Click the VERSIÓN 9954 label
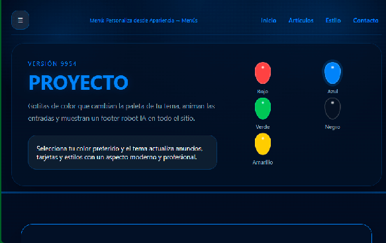This screenshot has width=386, height=243. tap(52, 64)
